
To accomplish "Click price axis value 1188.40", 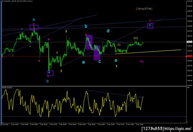I will click(x=189, y=61).
